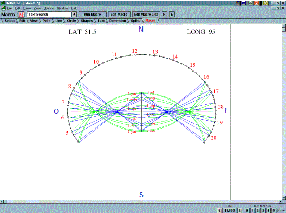Click the blue O west label

[56, 111]
